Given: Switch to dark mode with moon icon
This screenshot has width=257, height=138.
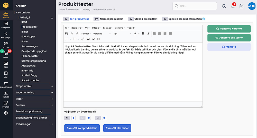Looking at the screenshot, I should tap(224, 6).
